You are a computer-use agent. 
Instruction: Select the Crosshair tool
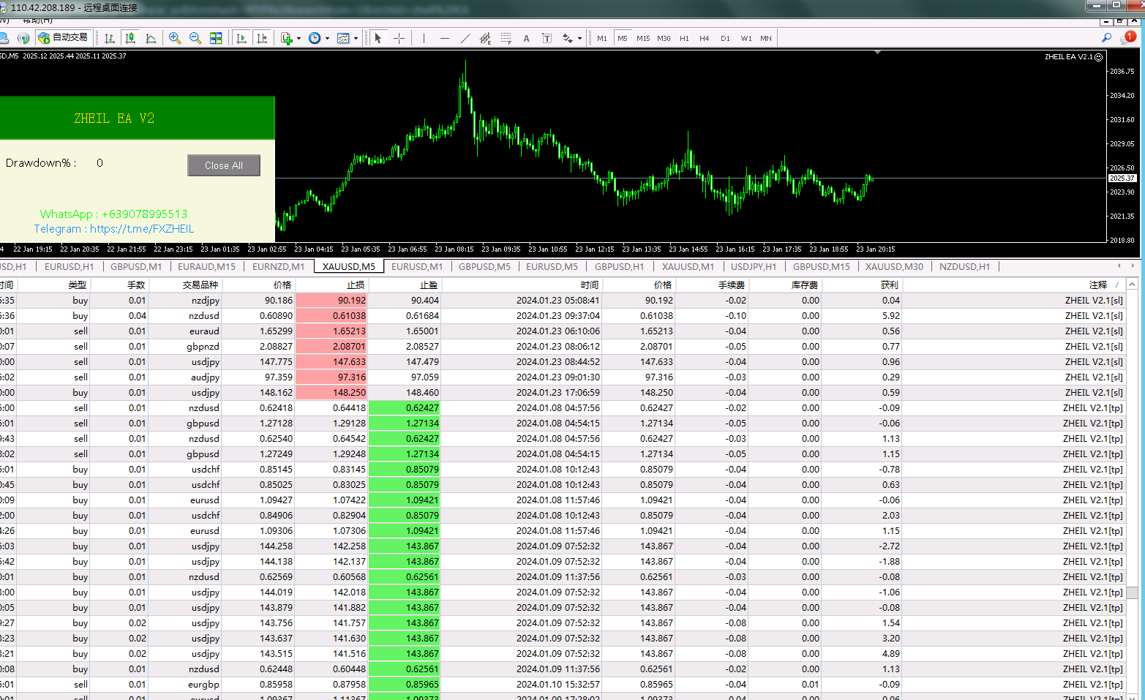(399, 38)
